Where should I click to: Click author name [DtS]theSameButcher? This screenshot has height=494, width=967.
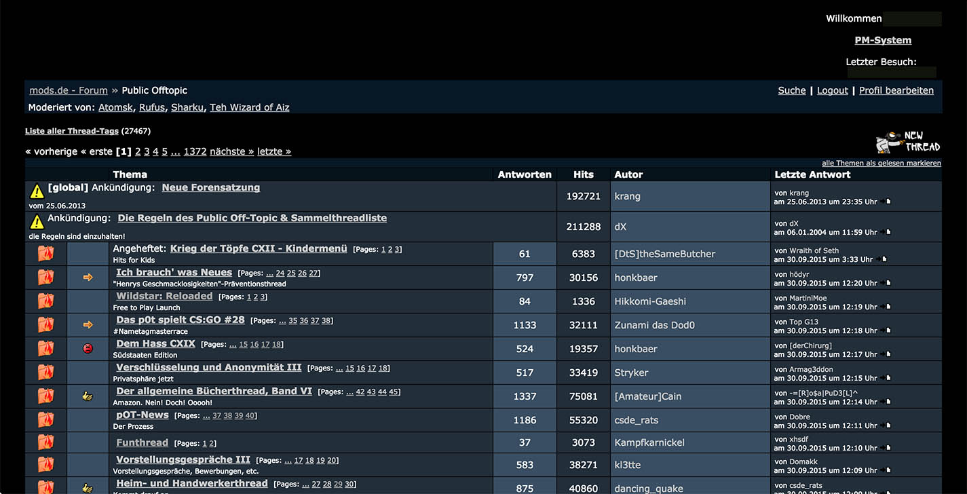tap(665, 254)
